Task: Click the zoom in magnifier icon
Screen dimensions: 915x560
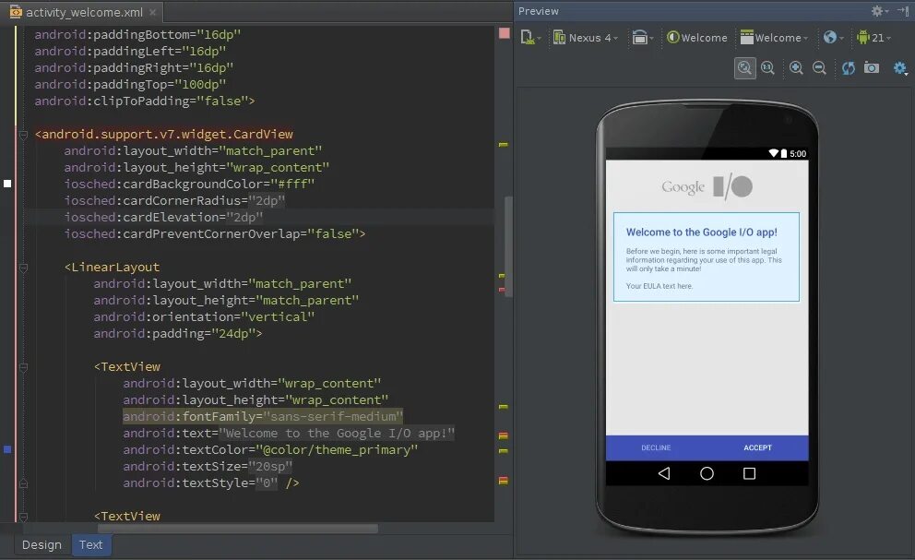Action: 796,68
